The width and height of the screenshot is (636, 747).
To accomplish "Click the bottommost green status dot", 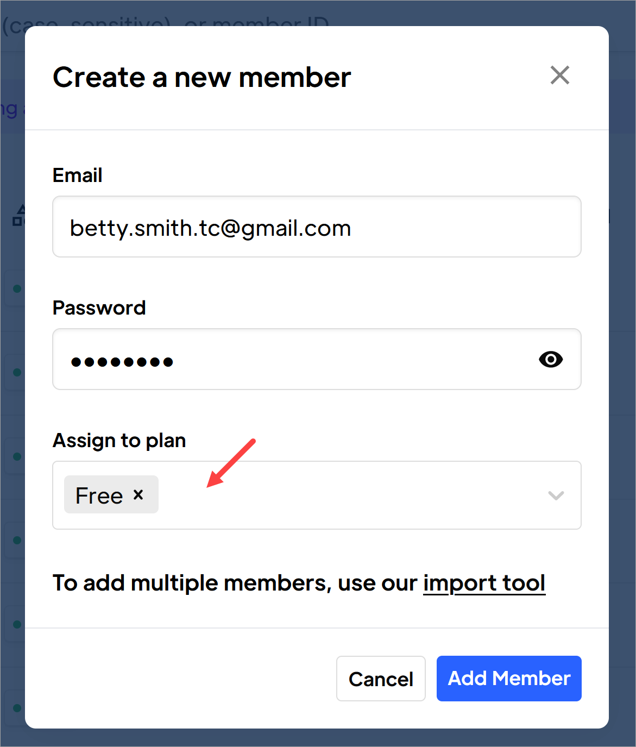I will [17, 708].
